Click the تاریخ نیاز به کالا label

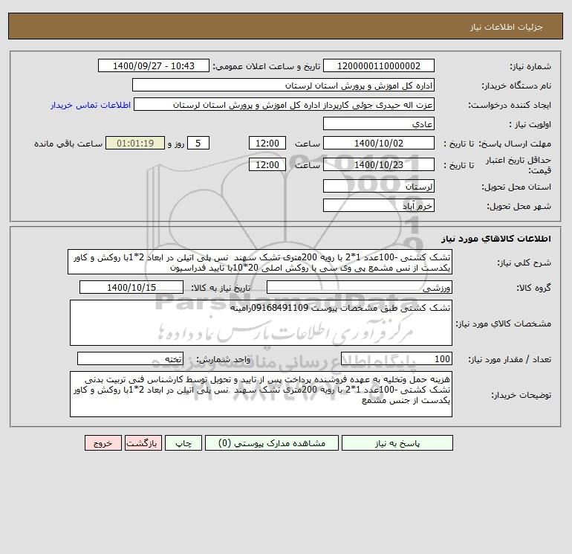tap(221, 288)
